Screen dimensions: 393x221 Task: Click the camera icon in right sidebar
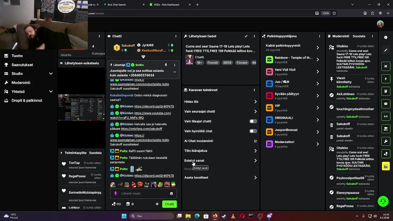[x=386, y=129]
